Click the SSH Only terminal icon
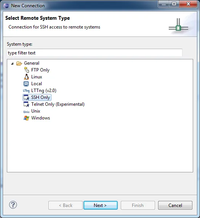 pyautogui.click(x=26, y=97)
